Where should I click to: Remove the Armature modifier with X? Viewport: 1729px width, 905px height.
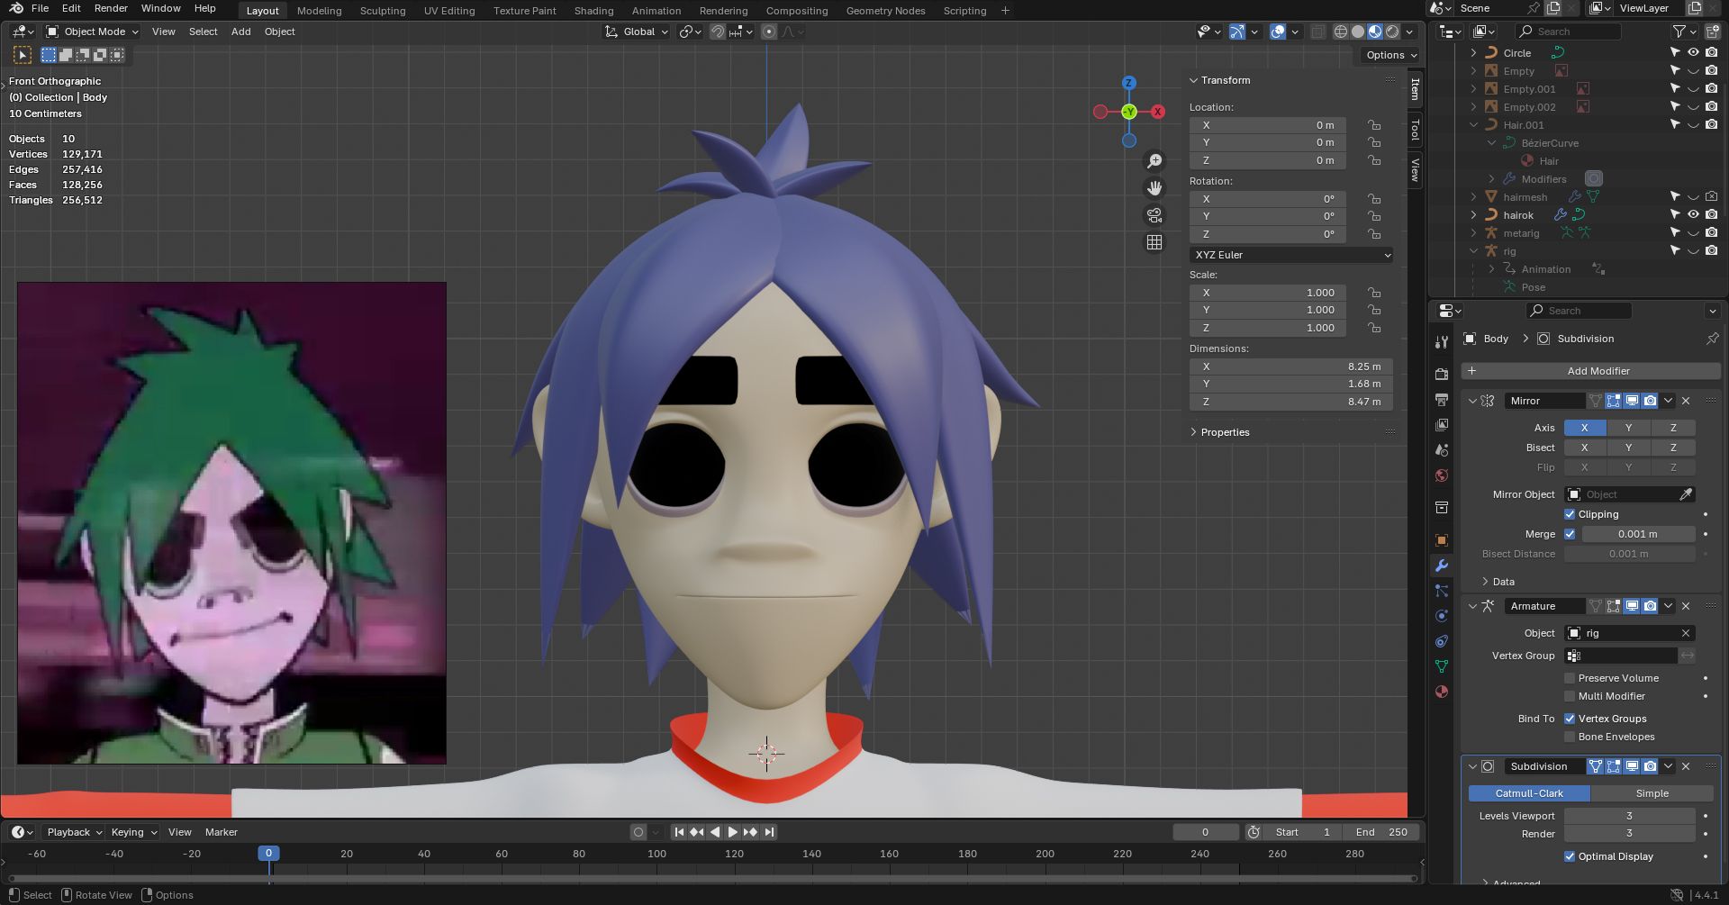point(1686,606)
